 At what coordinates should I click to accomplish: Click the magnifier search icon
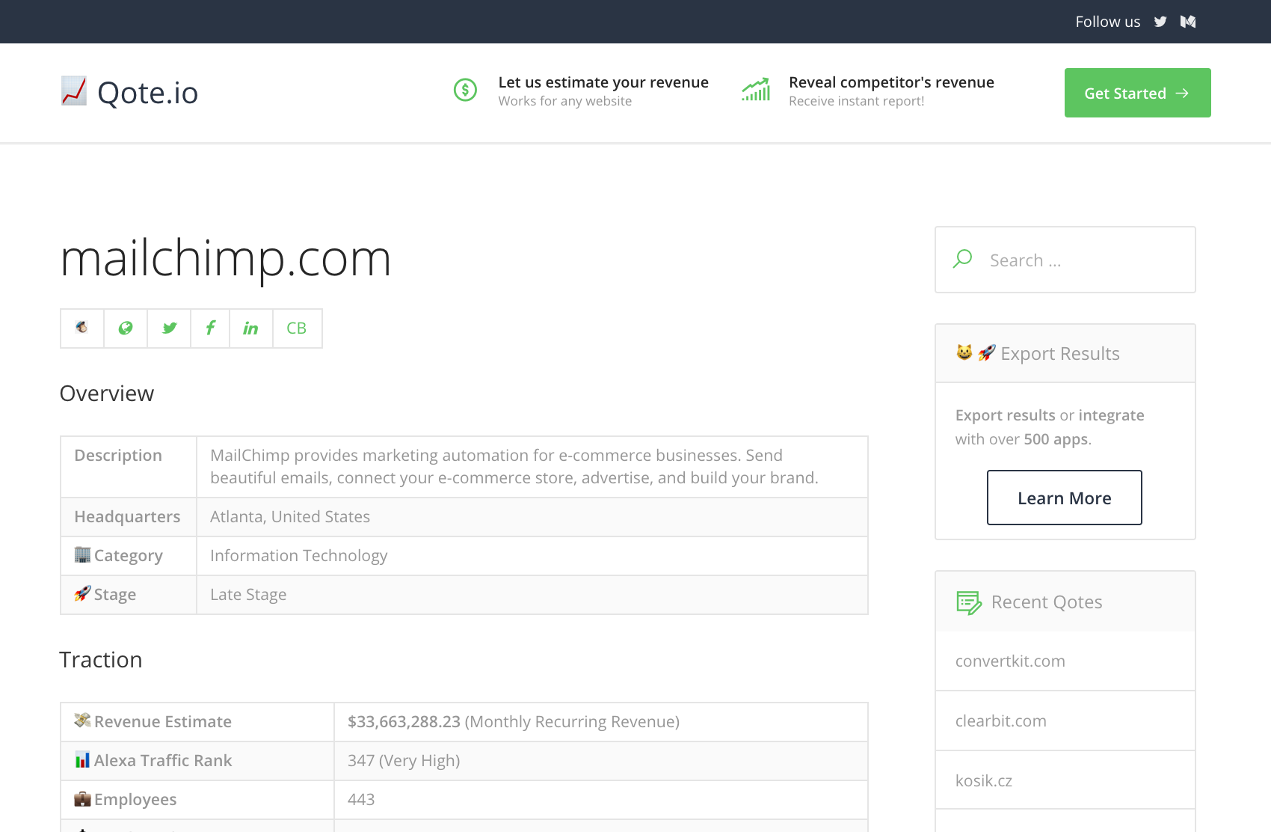[x=962, y=259]
